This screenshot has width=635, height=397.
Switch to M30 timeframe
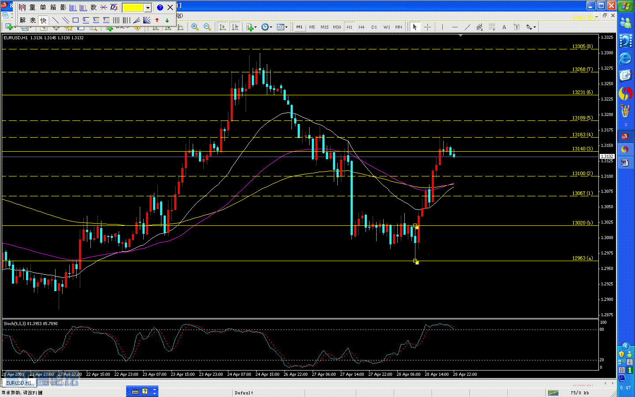tap(337, 27)
